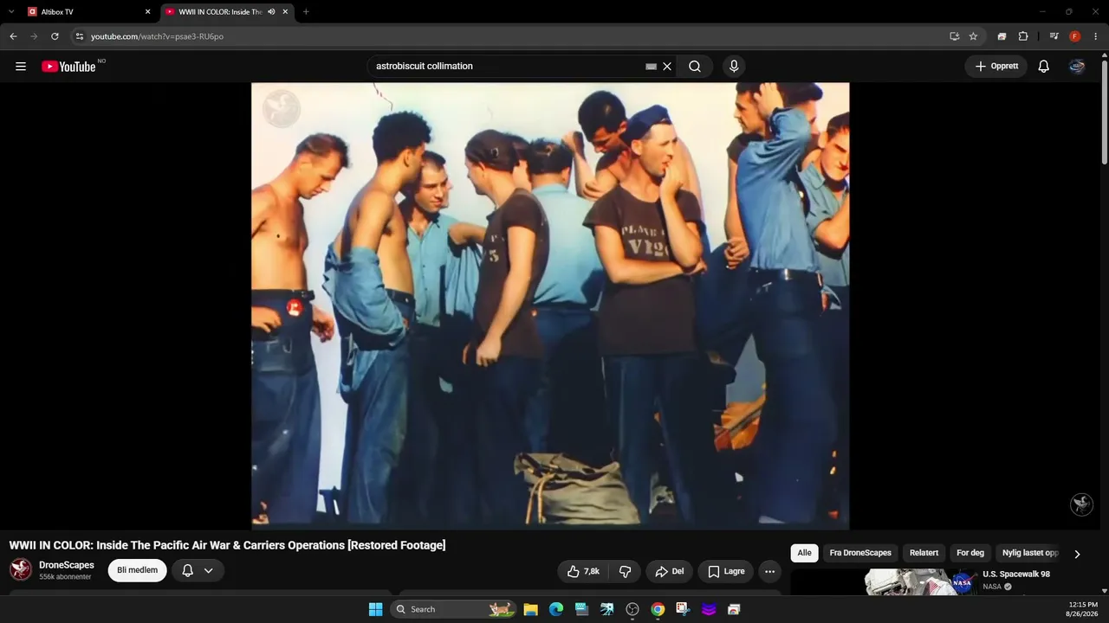Open the YouTube guide hamburger menu
This screenshot has width=1109, height=623.
click(x=21, y=67)
